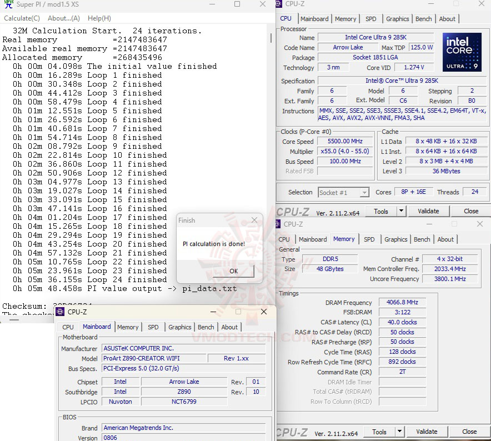The height and width of the screenshot is (441, 491).
Task: Select CPU tab in CPU-Z Mainboard window
Action: (x=68, y=327)
